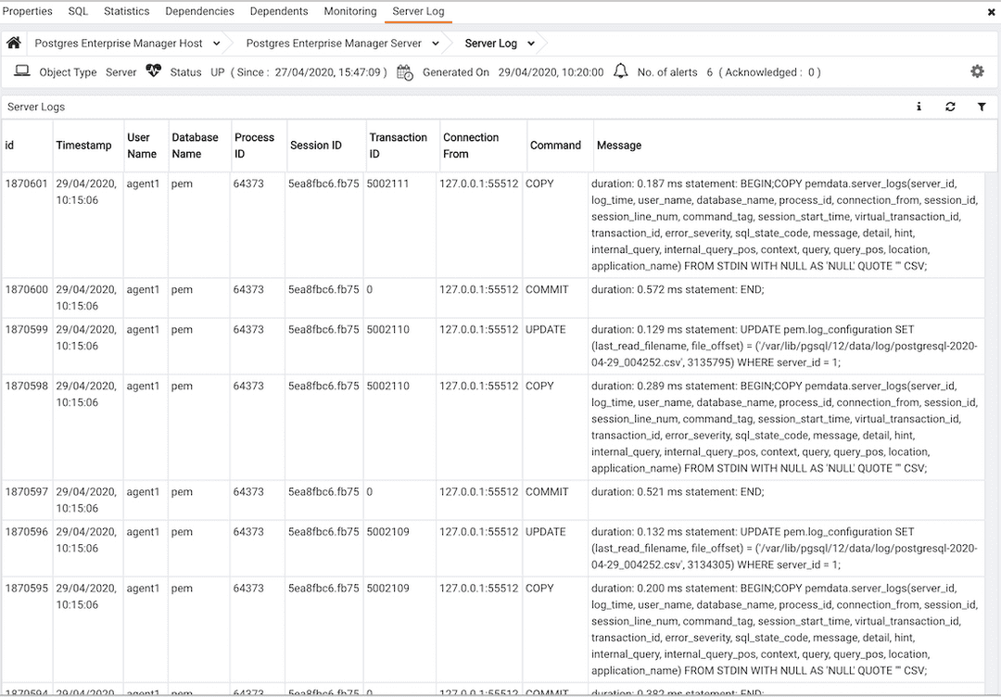The image size is (1001, 697).
Task: Open the Statistics tab
Action: (126, 11)
